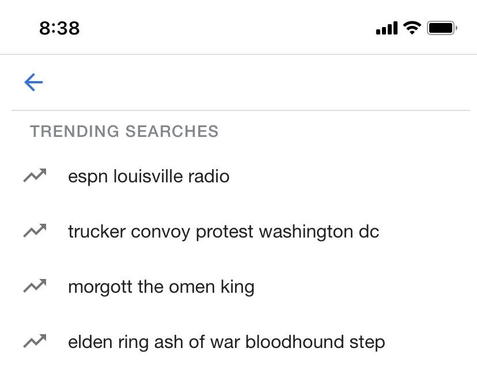Tap the 8:38 clock in status bar

[60, 28]
